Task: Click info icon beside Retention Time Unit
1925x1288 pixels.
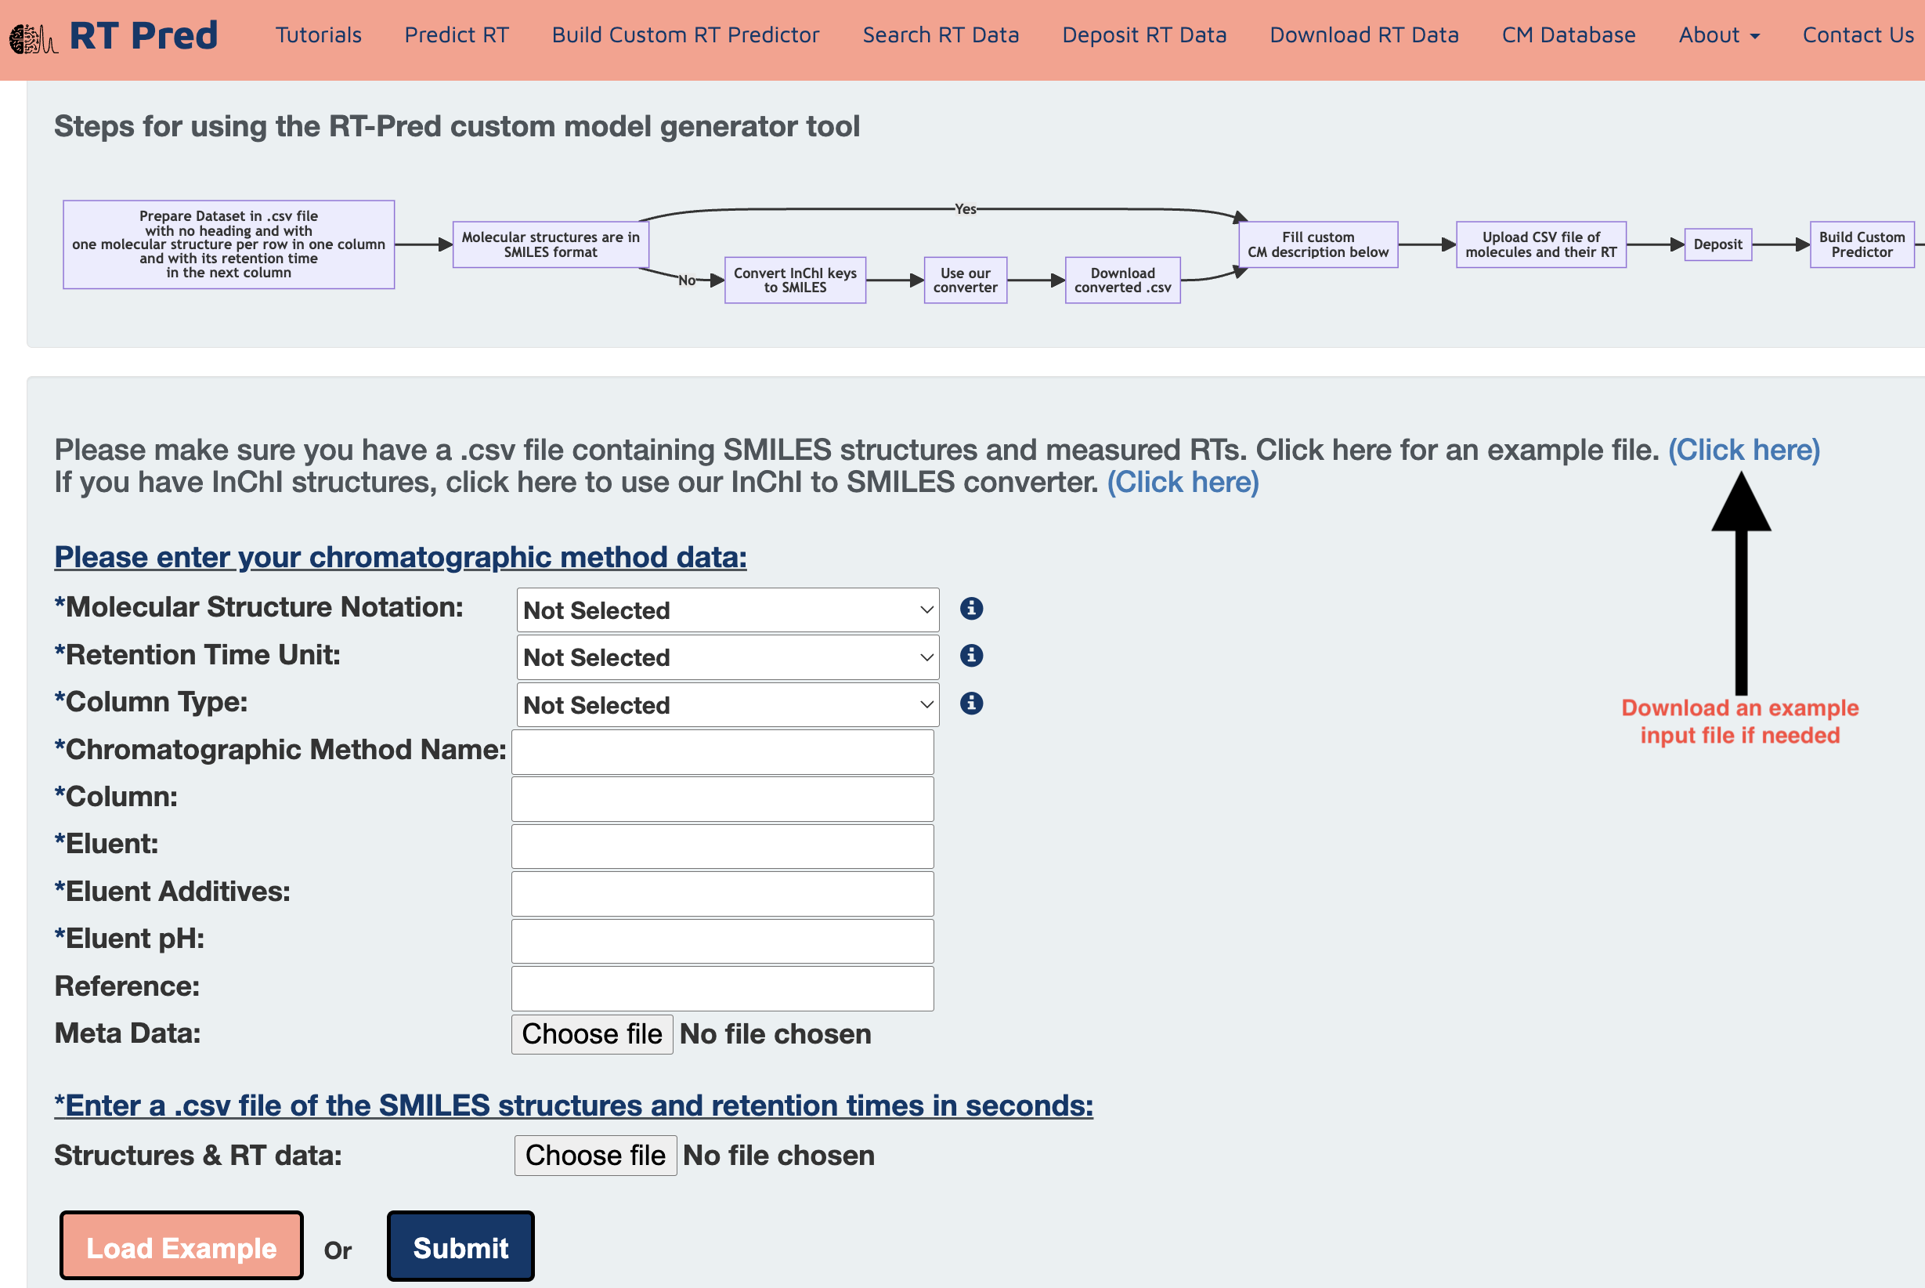Action: [x=971, y=656]
